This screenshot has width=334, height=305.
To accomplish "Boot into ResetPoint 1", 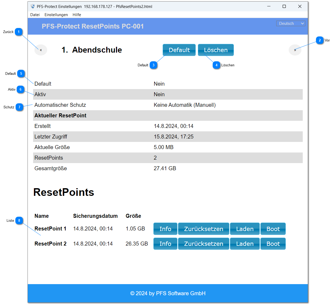I will (x=273, y=229).
